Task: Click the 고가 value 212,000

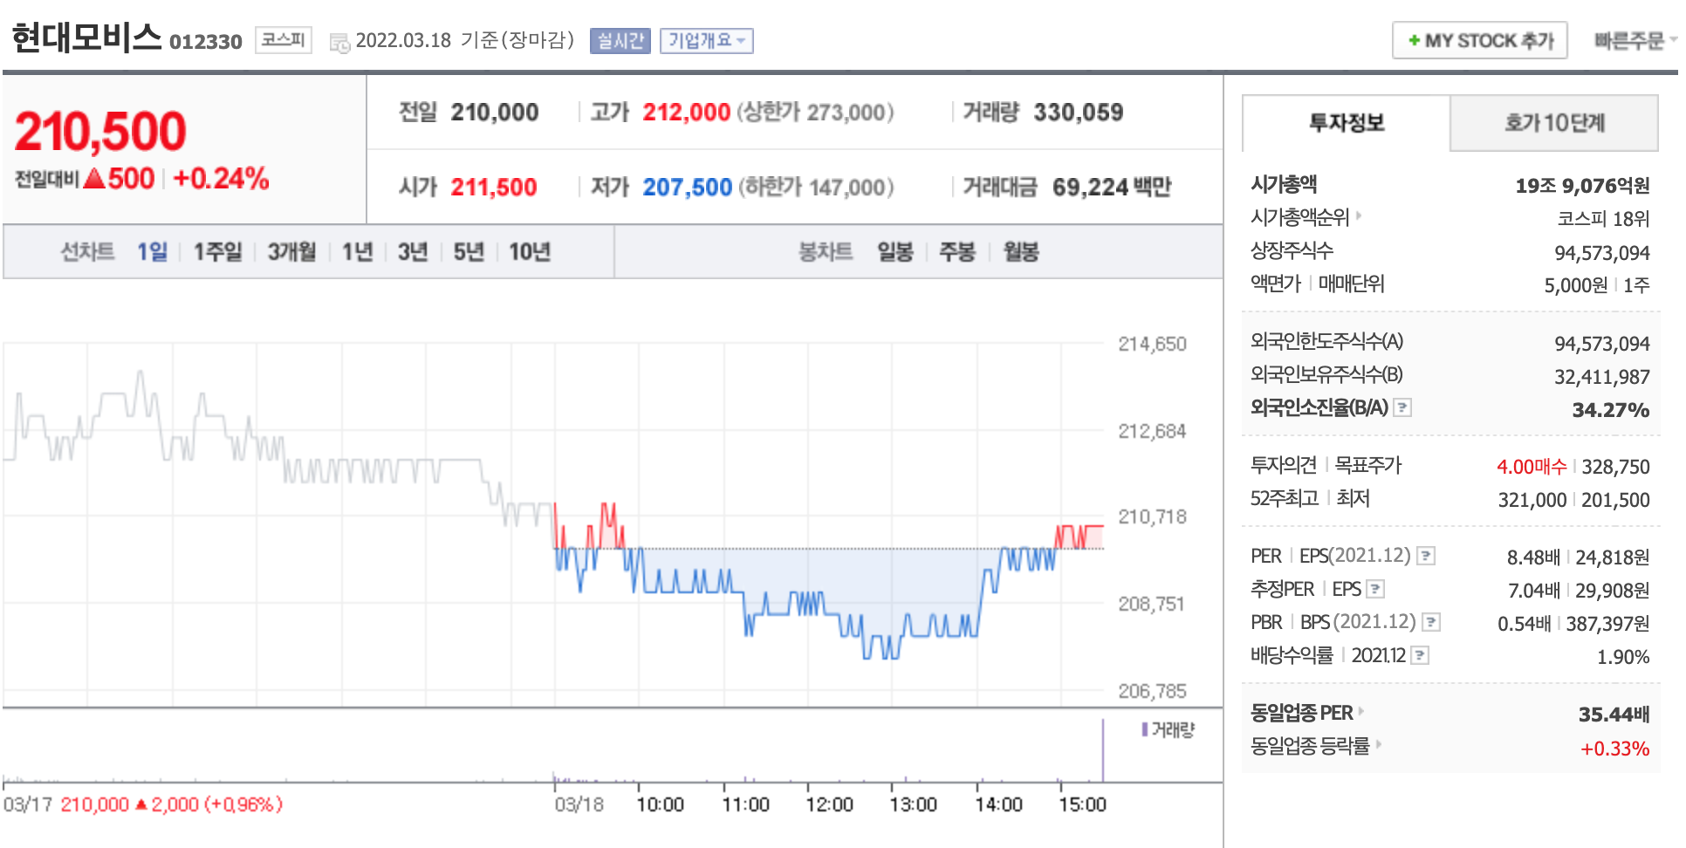Action: [x=687, y=113]
